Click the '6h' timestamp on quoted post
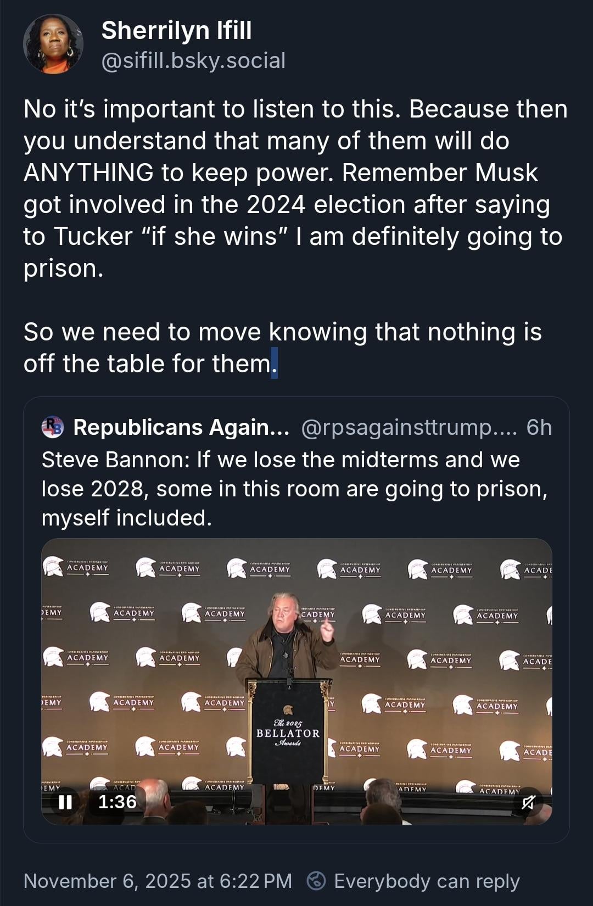The image size is (593, 906). pos(539,427)
